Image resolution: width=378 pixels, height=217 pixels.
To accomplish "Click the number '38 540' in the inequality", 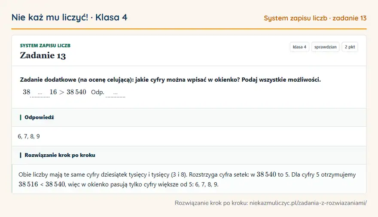I will pos(76,92).
